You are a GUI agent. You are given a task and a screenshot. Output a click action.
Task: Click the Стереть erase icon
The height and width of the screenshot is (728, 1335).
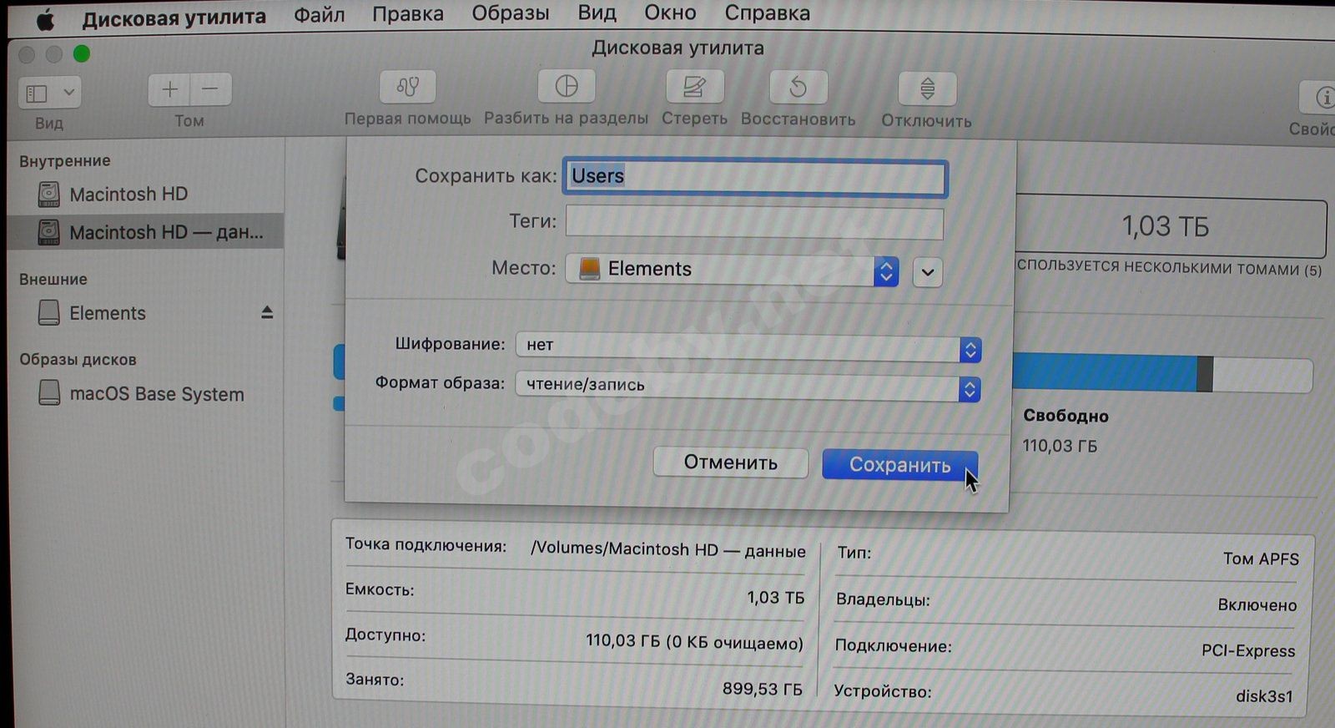point(694,87)
